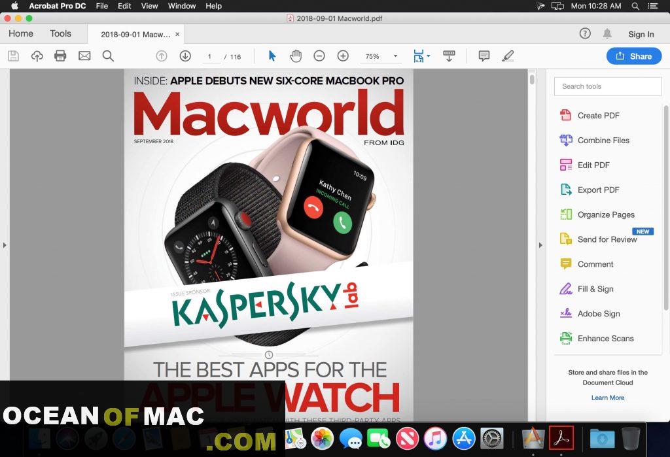The height and width of the screenshot is (457, 670).
Task: Open Spotlight search in menu bar
Action: pyautogui.click(x=635, y=6)
